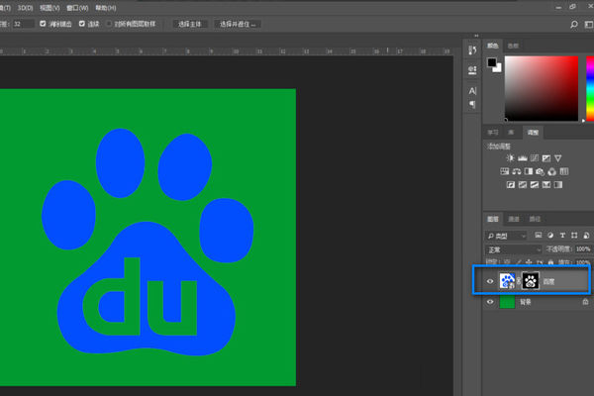
Task: Lock image pixels with brush lock icon
Action: point(519,261)
